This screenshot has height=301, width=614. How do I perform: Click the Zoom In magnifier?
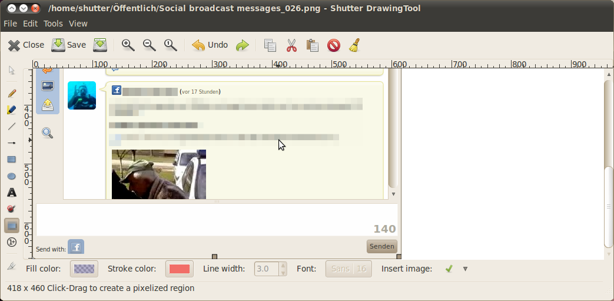[x=128, y=45]
